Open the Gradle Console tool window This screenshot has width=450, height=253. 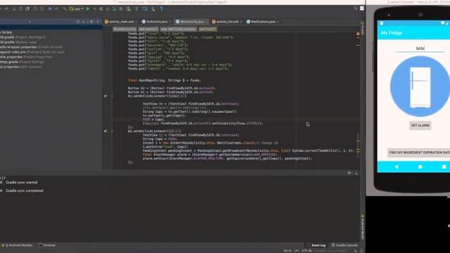click(345, 245)
